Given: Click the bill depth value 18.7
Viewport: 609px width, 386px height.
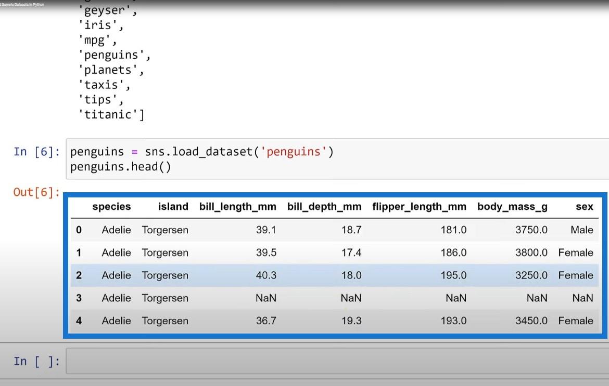Looking at the screenshot, I should (x=351, y=230).
